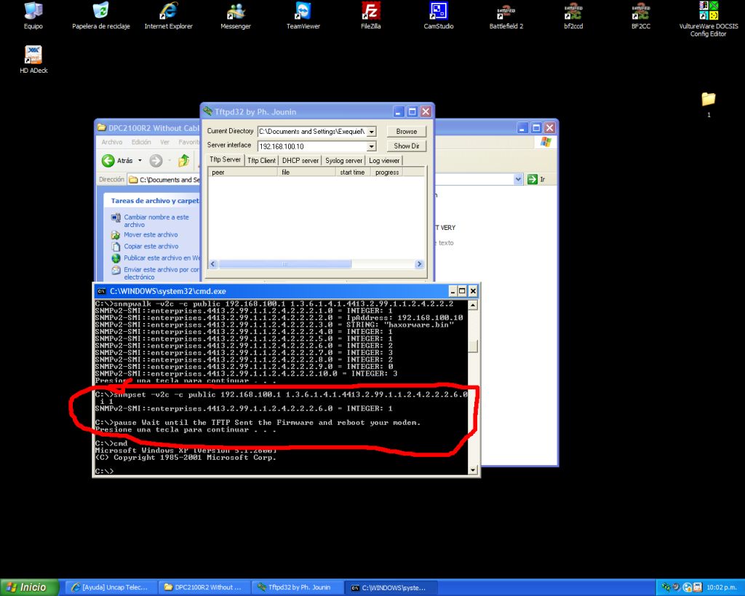This screenshot has height=596, width=745.
Task: Click the Inicio start button
Action: 27,587
